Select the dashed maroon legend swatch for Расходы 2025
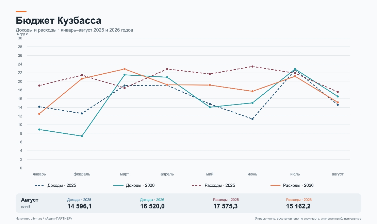Screen dimensions: 377x224 197,185
